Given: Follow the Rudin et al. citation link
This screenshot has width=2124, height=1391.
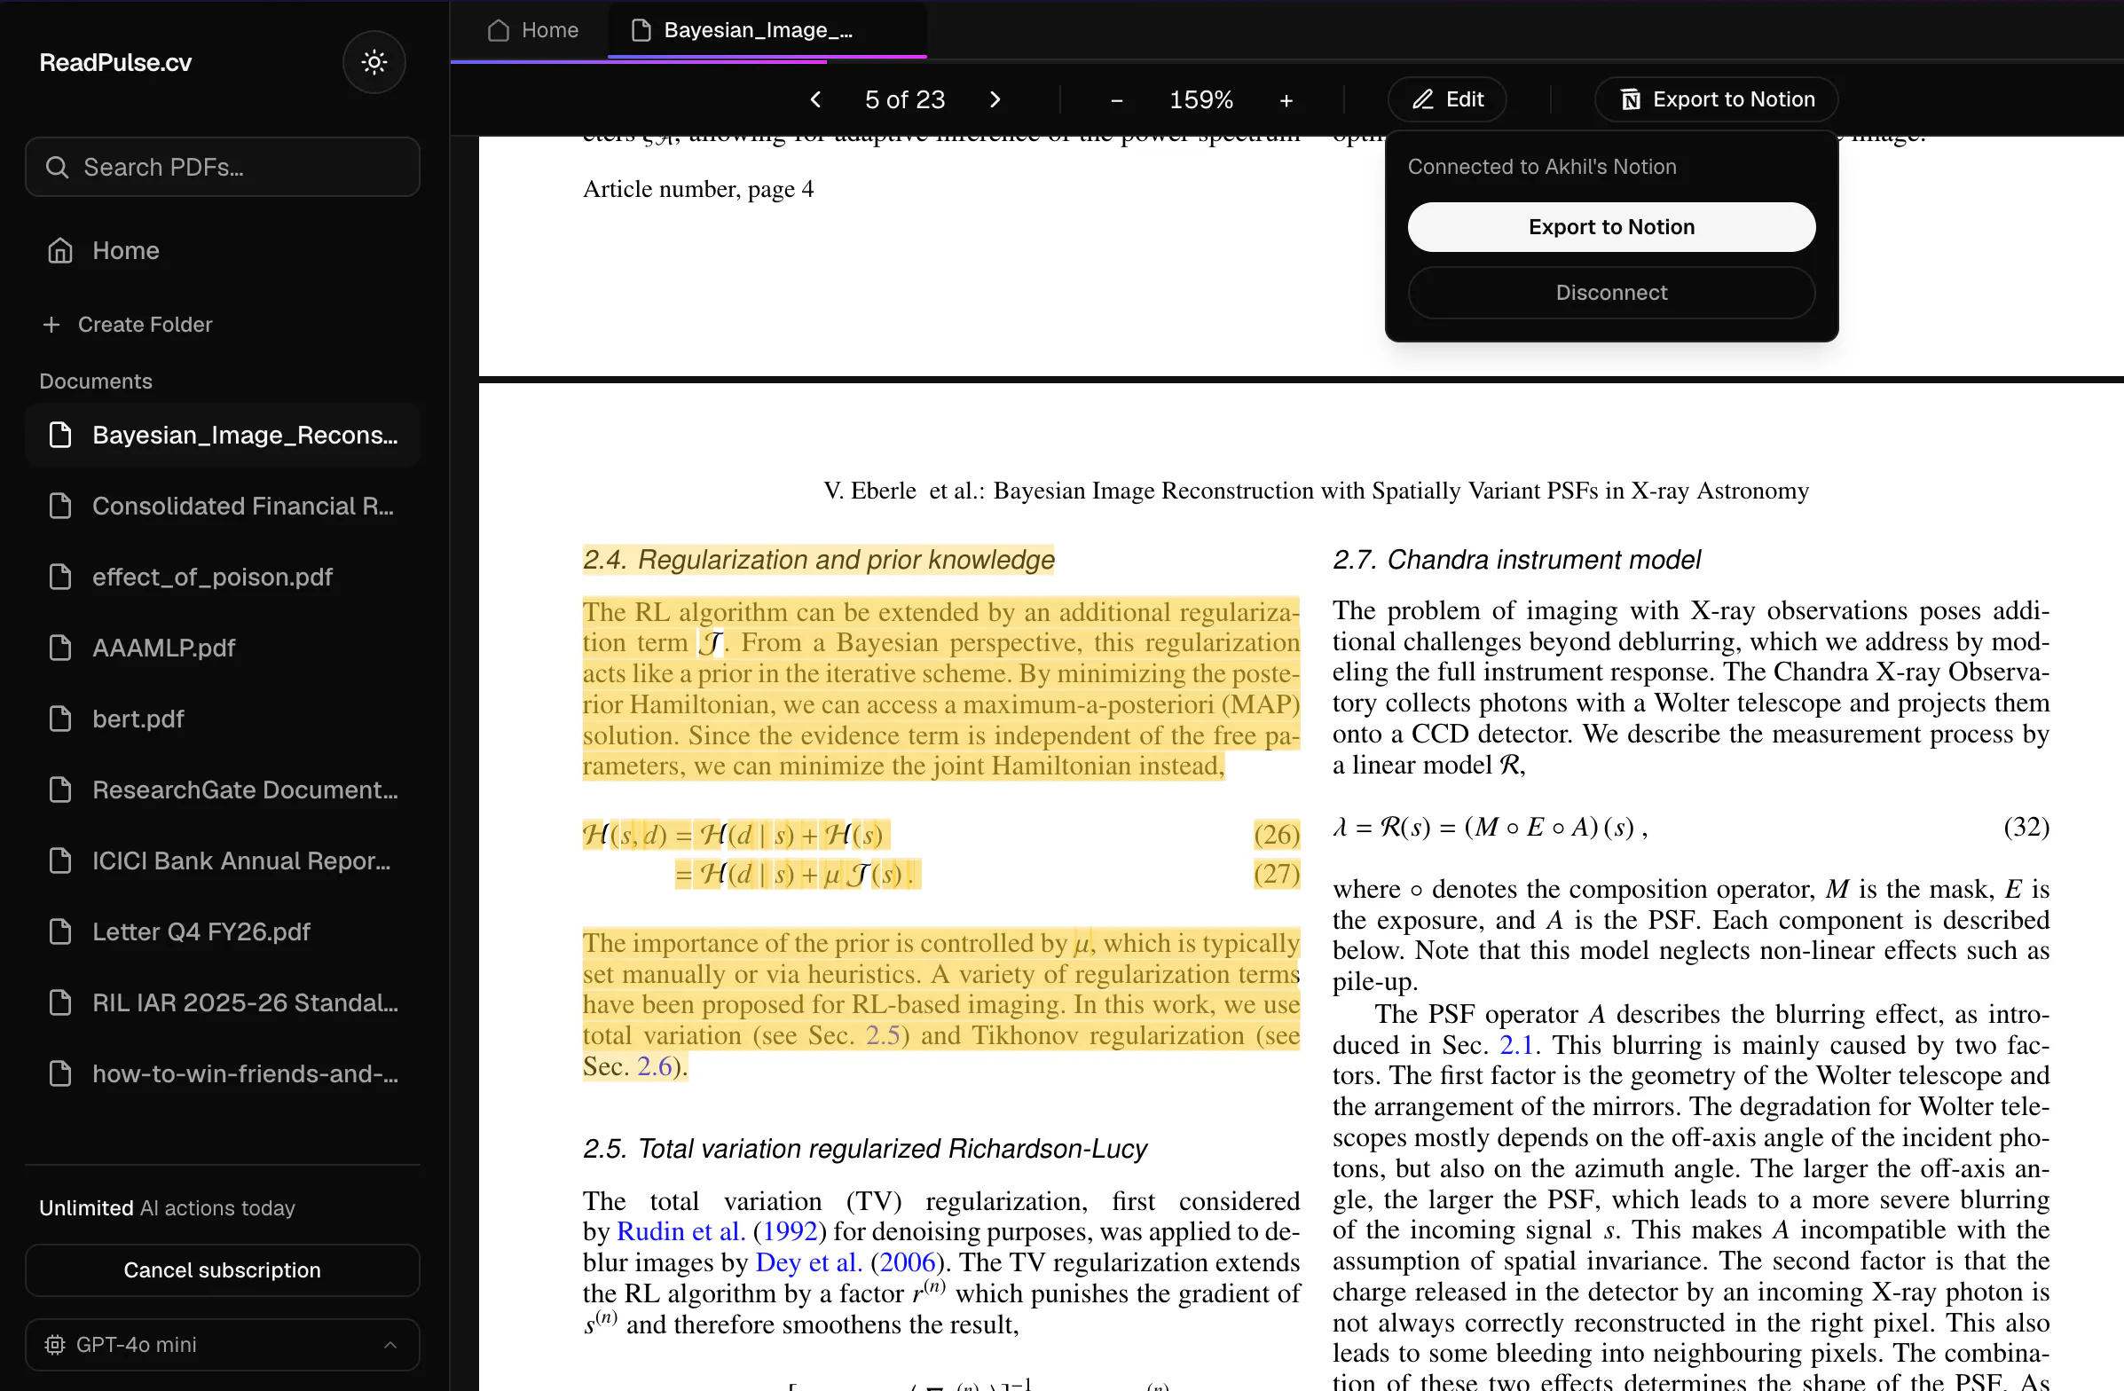Looking at the screenshot, I should point(680,1231).
